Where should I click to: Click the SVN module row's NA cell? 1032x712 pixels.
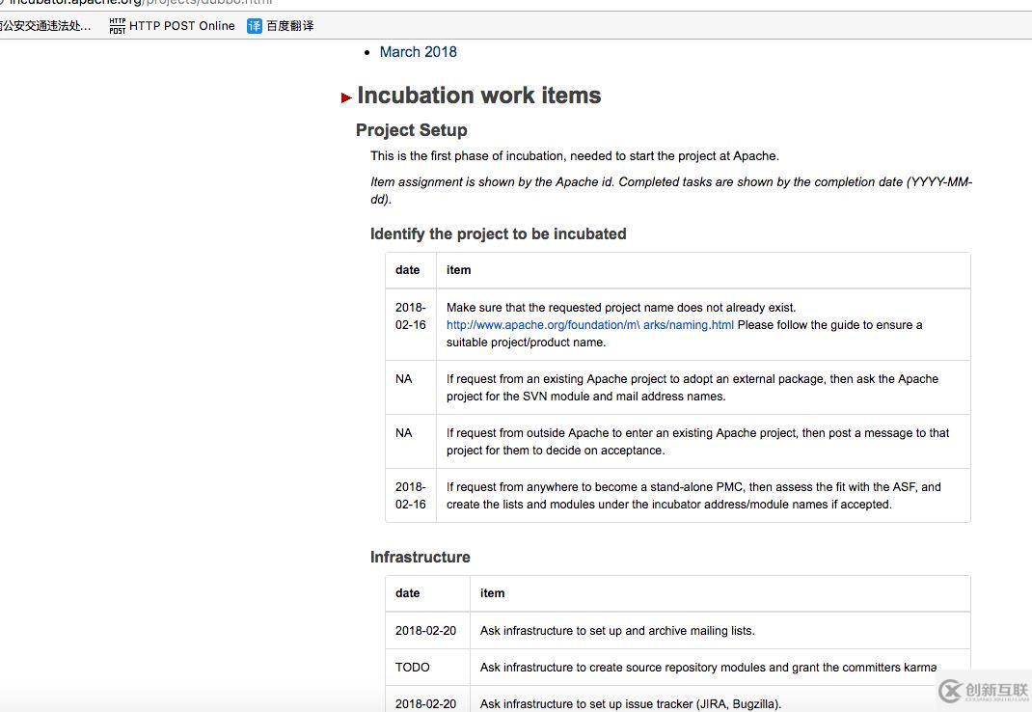pos(403,379)
